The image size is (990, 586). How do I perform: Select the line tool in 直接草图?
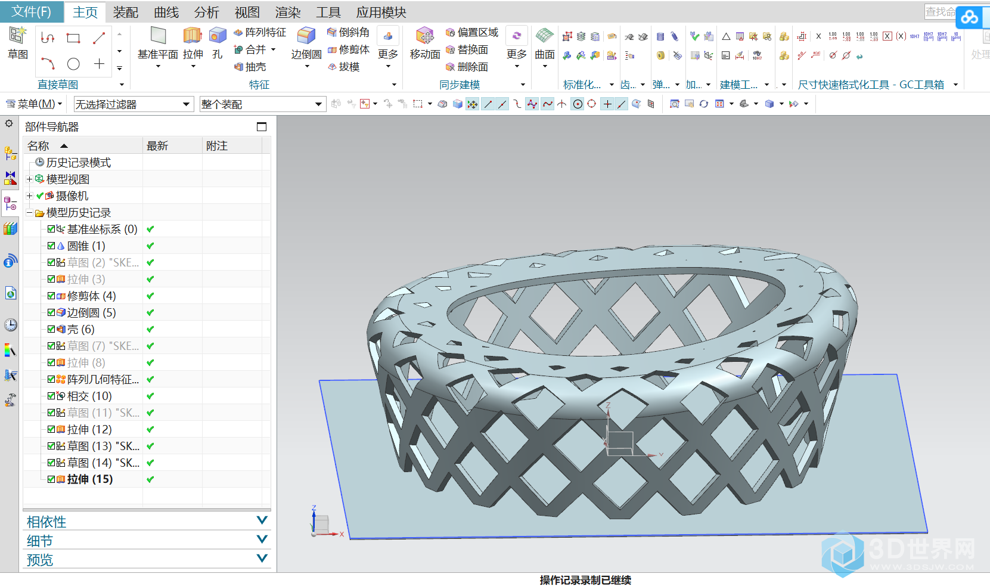pyautogui.click(x=99, y=38)
